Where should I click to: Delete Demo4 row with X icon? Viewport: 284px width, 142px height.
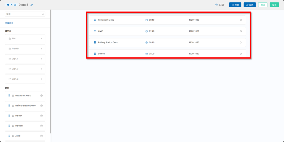(x=241, y=54)
